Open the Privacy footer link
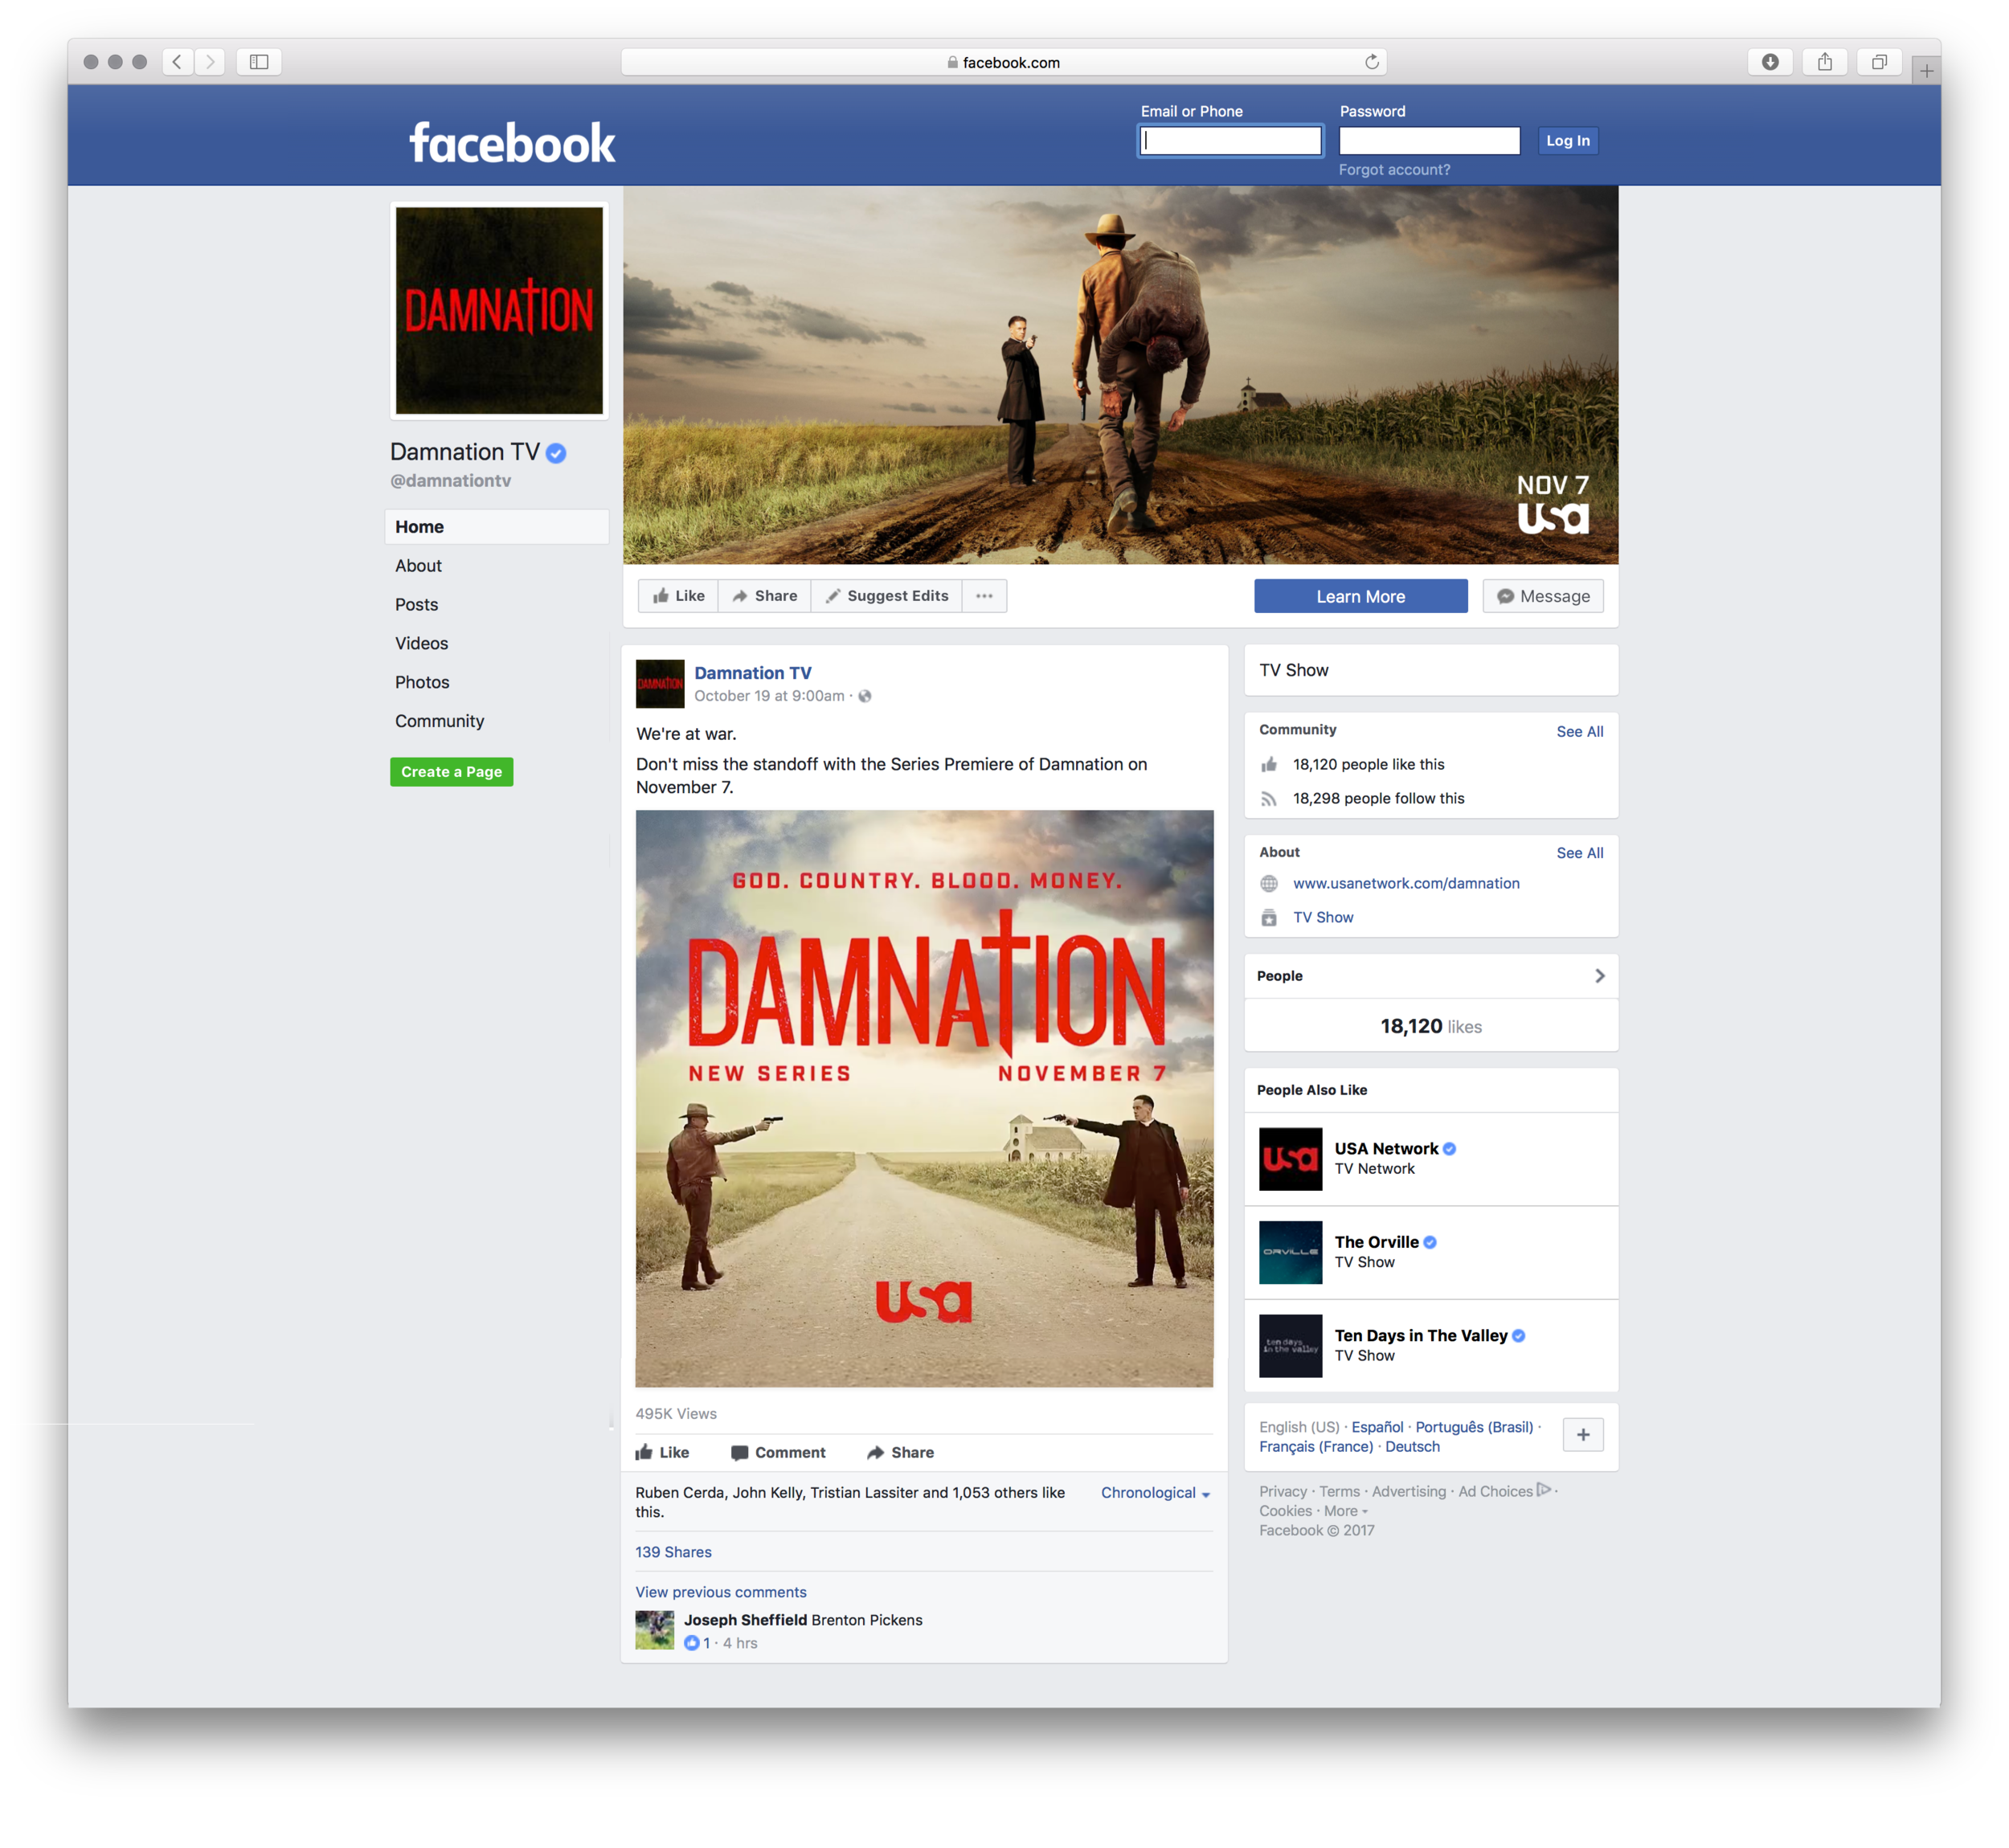2009x1848 pixels. coord(1283,1491)
